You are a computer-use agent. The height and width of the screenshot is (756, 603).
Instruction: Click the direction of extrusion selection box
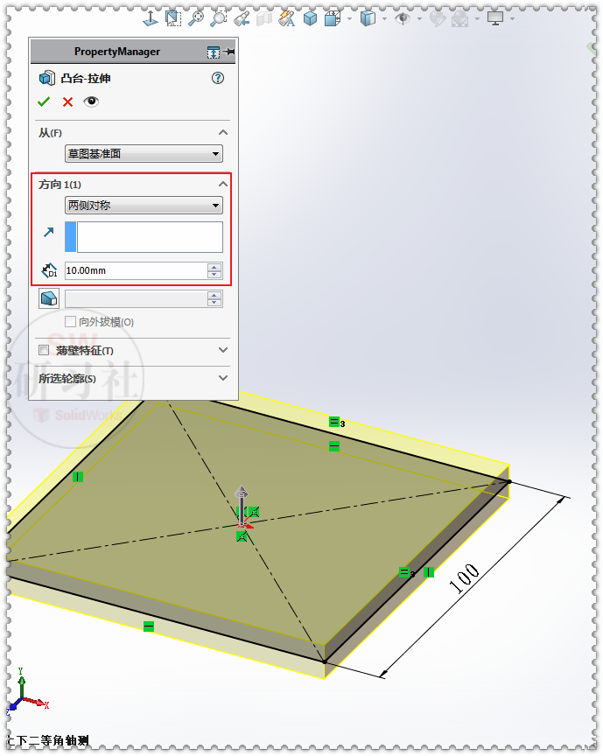144,237
